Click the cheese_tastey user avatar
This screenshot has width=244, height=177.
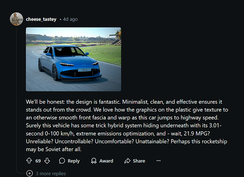point(17,19)
